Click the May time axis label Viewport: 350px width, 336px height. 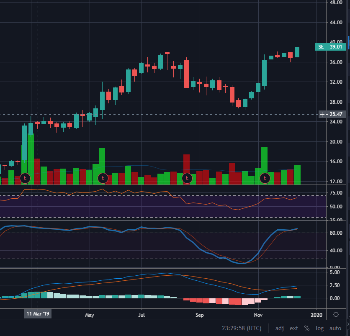click(90, 315)
